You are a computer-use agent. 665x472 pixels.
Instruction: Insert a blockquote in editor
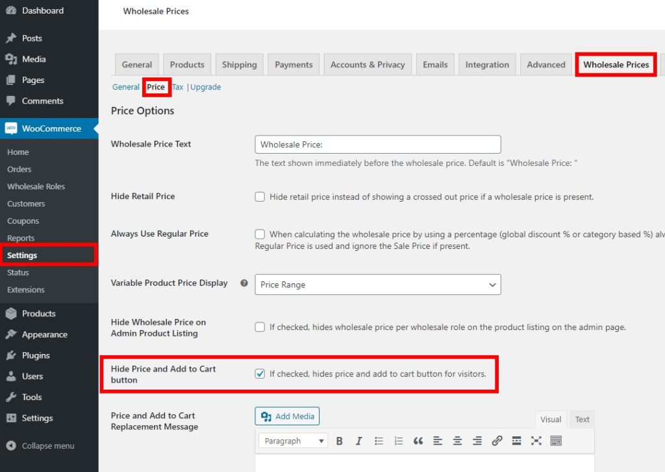tap(418, 441)
